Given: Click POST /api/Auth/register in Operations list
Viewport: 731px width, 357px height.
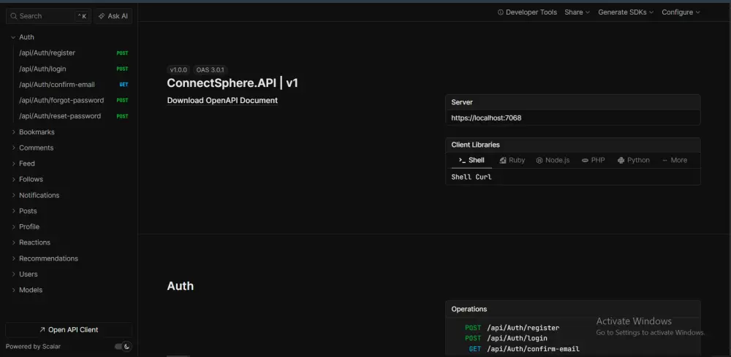Looking at the screenshot, I should pyautogui.click(x=512, y=328).
